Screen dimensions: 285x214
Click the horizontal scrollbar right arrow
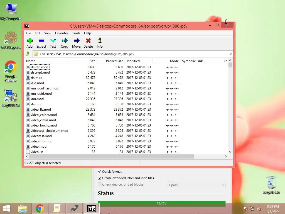(225, 156)
